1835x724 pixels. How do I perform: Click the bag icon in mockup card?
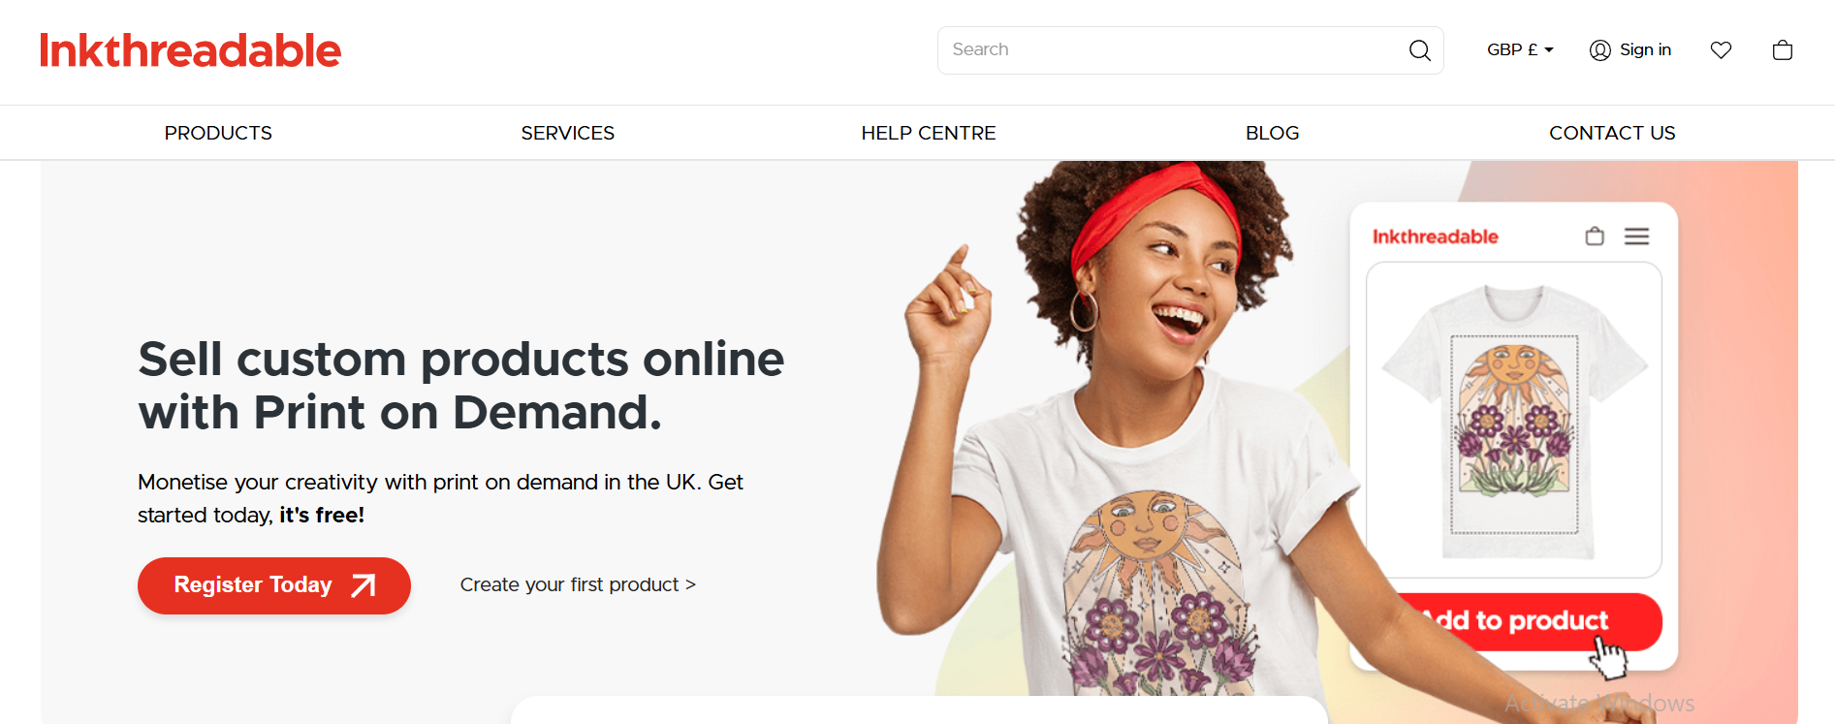[x=1595, y=236]
